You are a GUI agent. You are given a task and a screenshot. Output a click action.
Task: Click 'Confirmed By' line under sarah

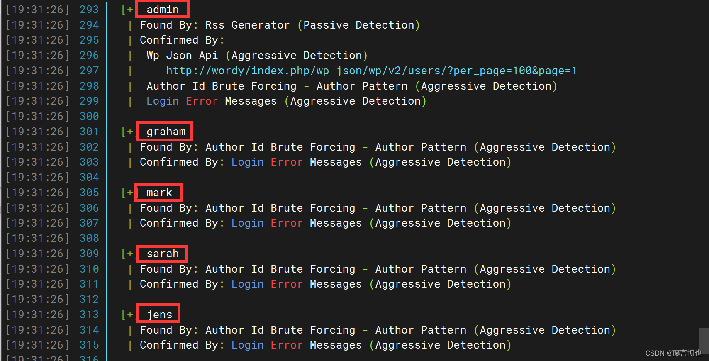pos(325,284)
